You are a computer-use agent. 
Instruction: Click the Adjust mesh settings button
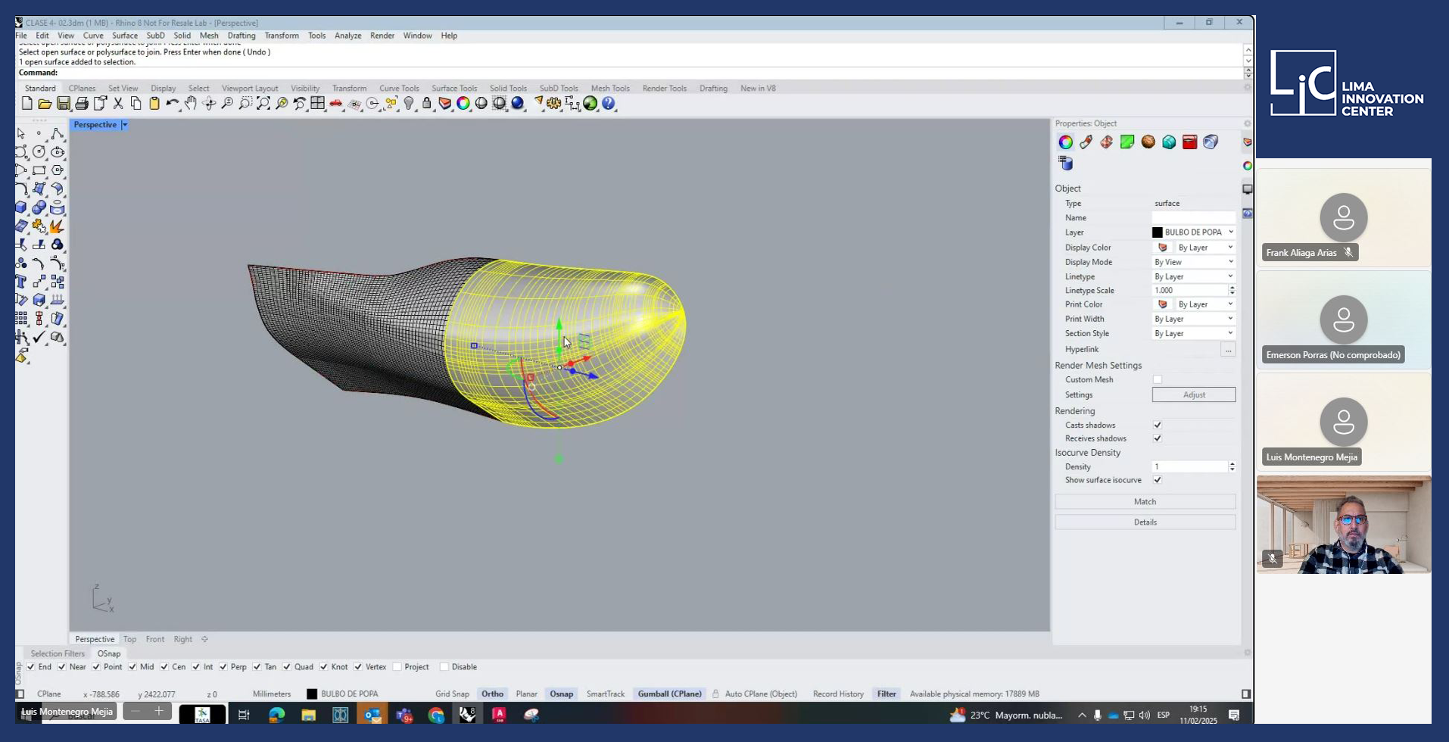(1193, 394)
